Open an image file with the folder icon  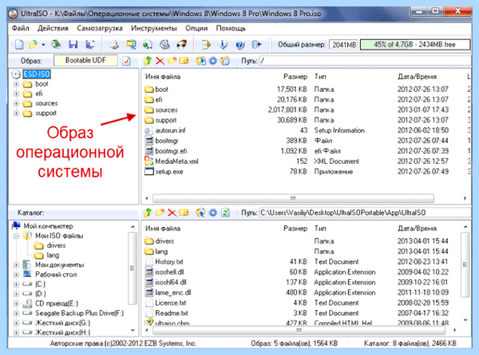click(33, 45)
